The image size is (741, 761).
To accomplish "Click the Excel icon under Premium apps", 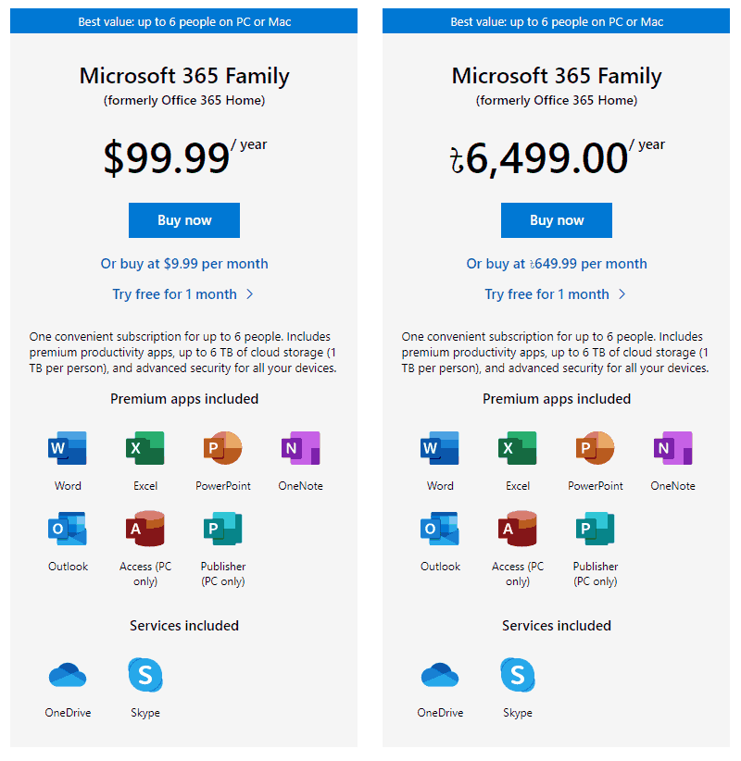I will click(144, 447).
